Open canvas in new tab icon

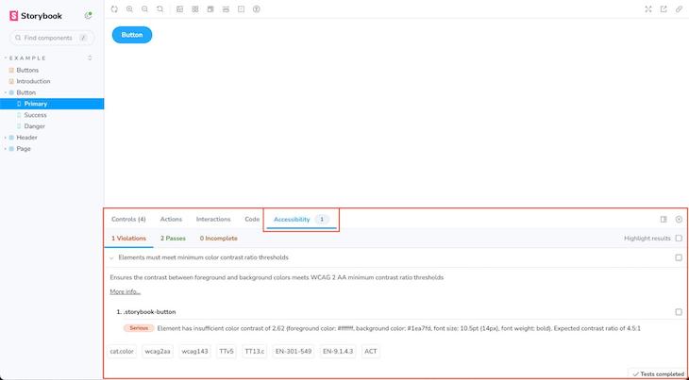(x=664, y=8)
